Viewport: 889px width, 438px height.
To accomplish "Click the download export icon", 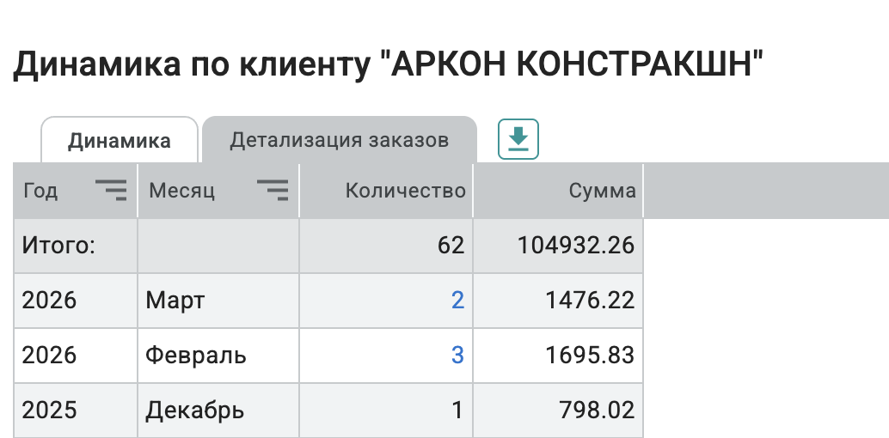I will pos(518,139).
